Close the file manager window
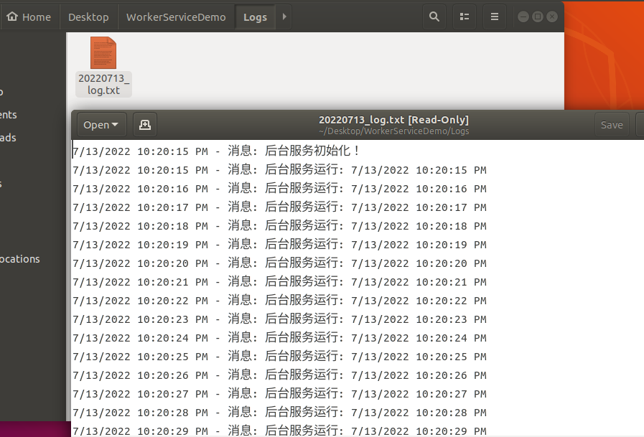 (x=552, y=17)
